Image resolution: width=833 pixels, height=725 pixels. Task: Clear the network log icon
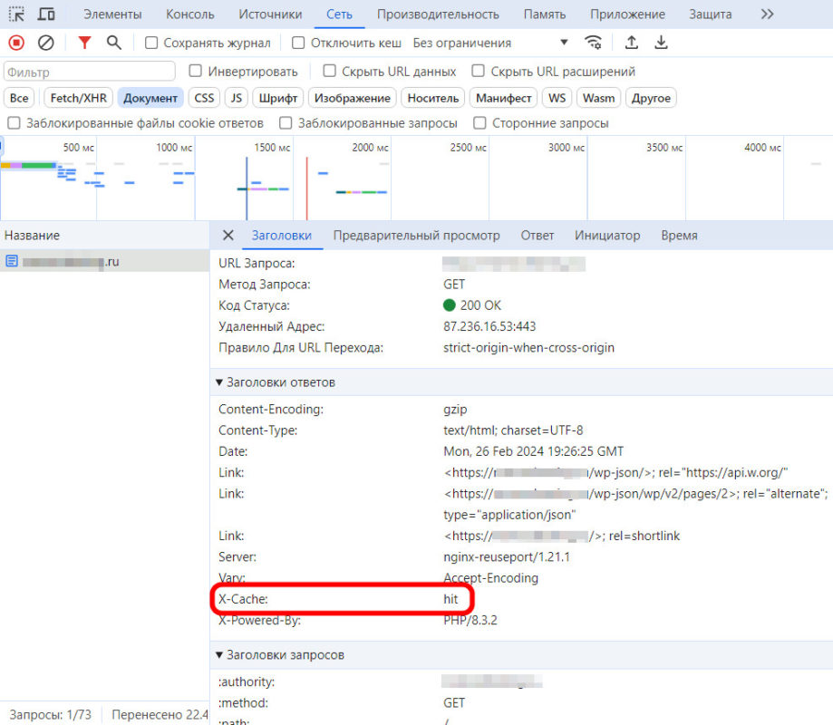(45, 43)
